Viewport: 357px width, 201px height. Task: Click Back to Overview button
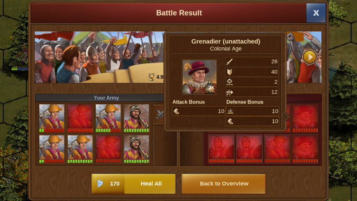coord(224,184)
